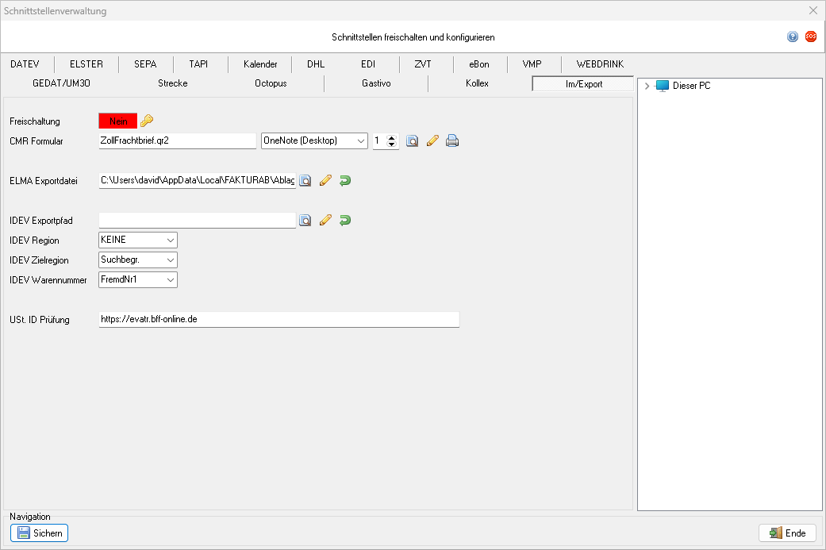Switch to the DATEV tab
The width and height of the screenshot is (826, 550).
(x=25, y=64)
